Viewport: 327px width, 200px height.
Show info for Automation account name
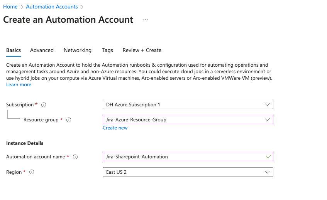(x=75, y=157)
